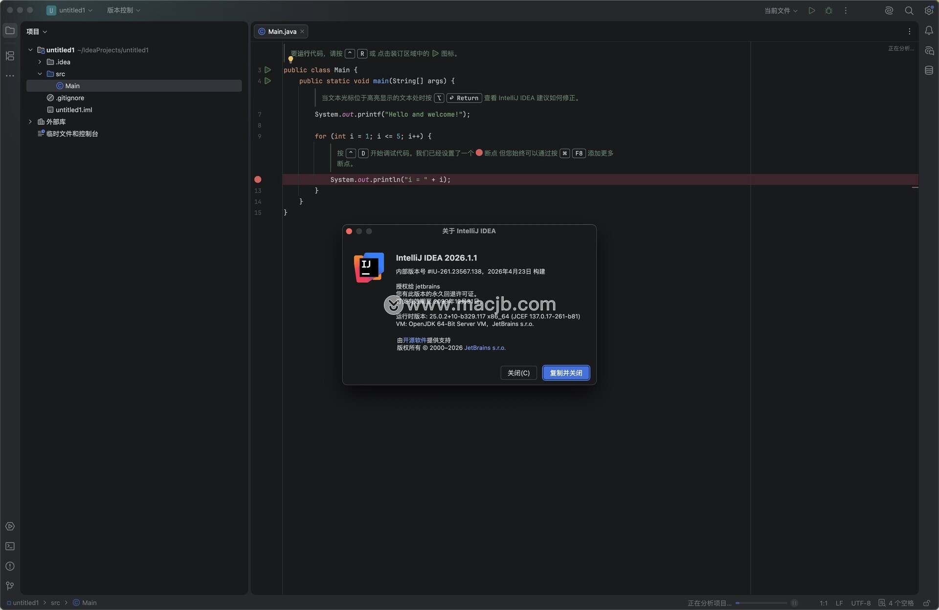Expand the .idea folder
The width and height of the screenshot is (939, 610).
coord(40,62)
